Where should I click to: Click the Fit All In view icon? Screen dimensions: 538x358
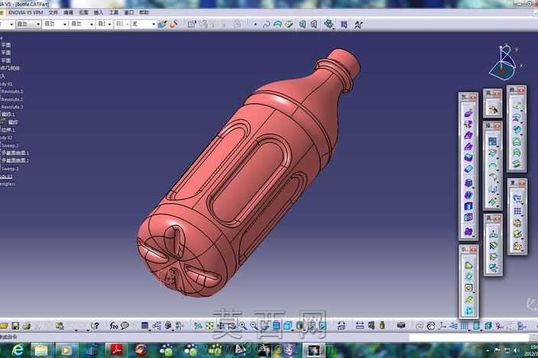click(209, 326)
